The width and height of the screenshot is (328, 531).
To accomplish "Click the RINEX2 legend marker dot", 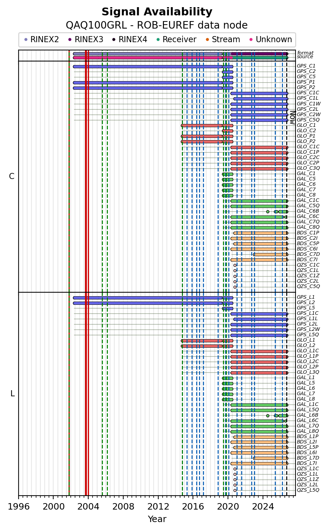I will tap(26, 40).
